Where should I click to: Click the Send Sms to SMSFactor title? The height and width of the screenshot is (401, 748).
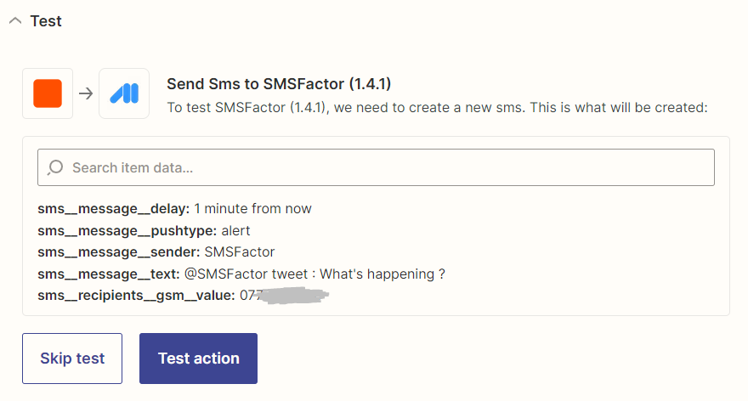279,84
